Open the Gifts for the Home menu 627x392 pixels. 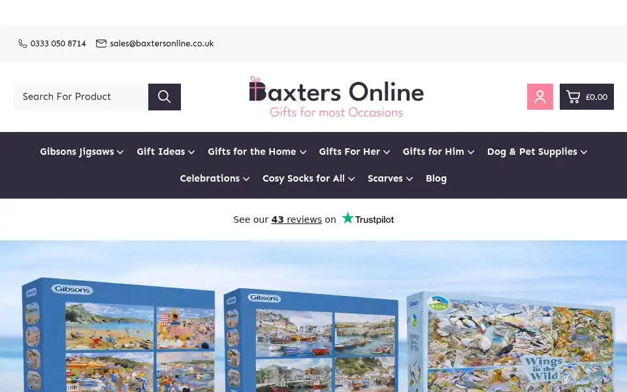[x=252, y=152]
